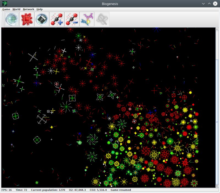Open the Game menu
This screenshot has height=193, width=220.
[6, 9]
